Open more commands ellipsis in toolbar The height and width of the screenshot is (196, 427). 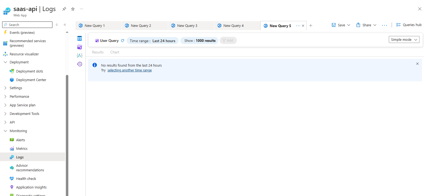[x=385, y=25]
